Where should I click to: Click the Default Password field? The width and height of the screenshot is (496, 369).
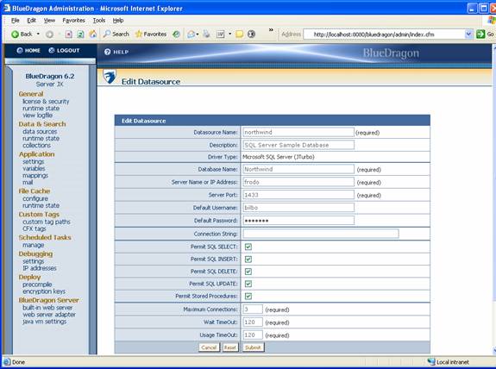tap(298, 221)
